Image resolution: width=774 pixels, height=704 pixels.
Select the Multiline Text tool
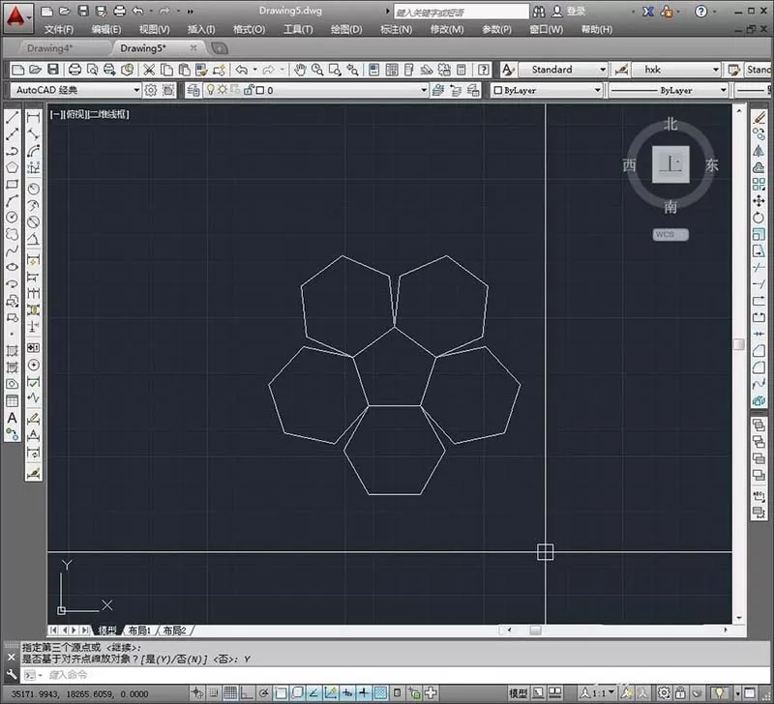[x=12, y=418]
